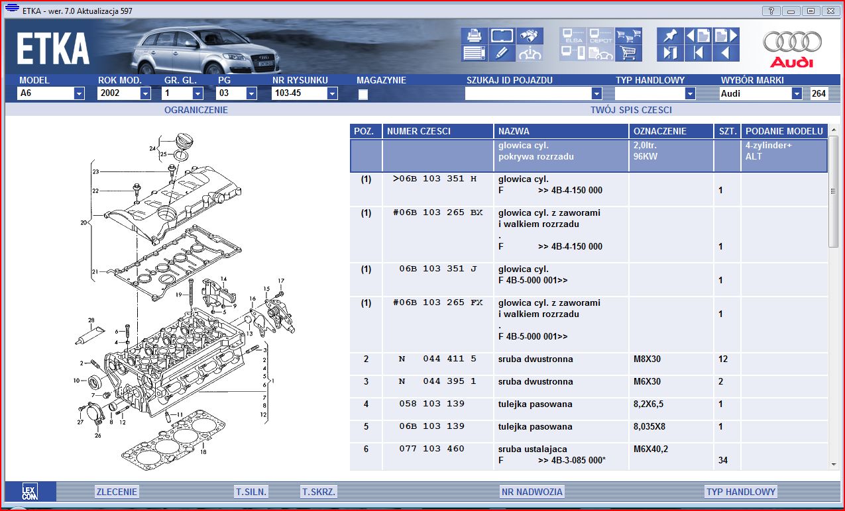Click the vehicle info icon
The image size is (845, 511).
click(530, 54)
